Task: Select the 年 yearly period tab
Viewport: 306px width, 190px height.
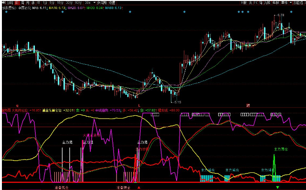Action: click(39, 3)
